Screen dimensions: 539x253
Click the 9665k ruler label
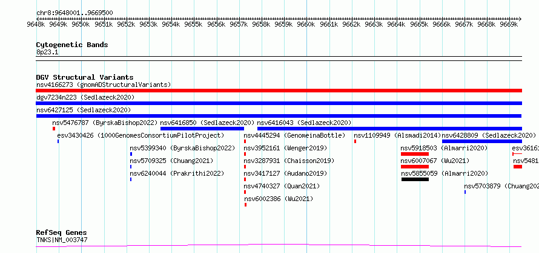(418, 24)
